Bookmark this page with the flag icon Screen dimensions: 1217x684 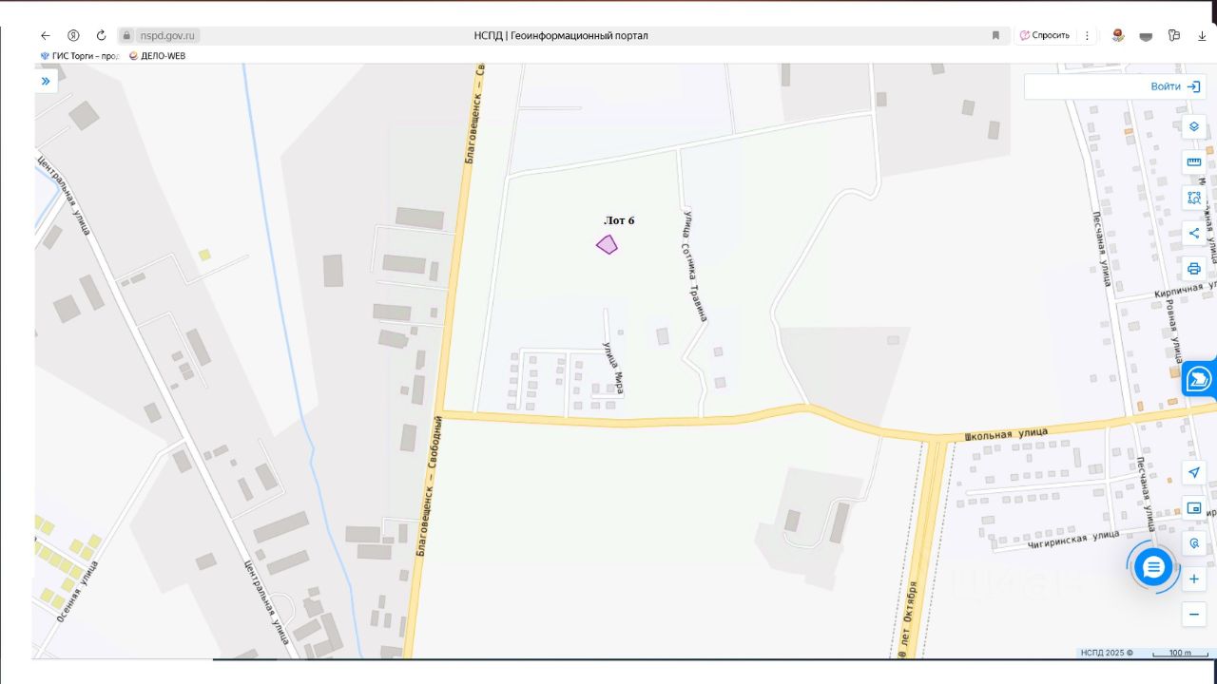point(995,35)
